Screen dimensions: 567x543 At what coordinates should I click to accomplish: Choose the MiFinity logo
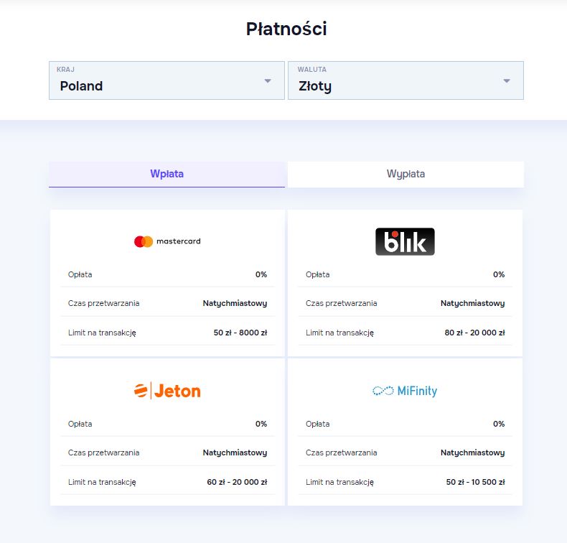(405, 391)
